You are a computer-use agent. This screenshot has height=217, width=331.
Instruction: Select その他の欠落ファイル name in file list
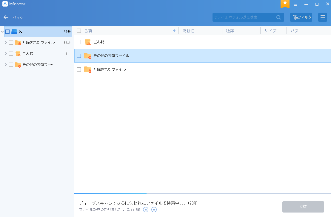[111, 56]
